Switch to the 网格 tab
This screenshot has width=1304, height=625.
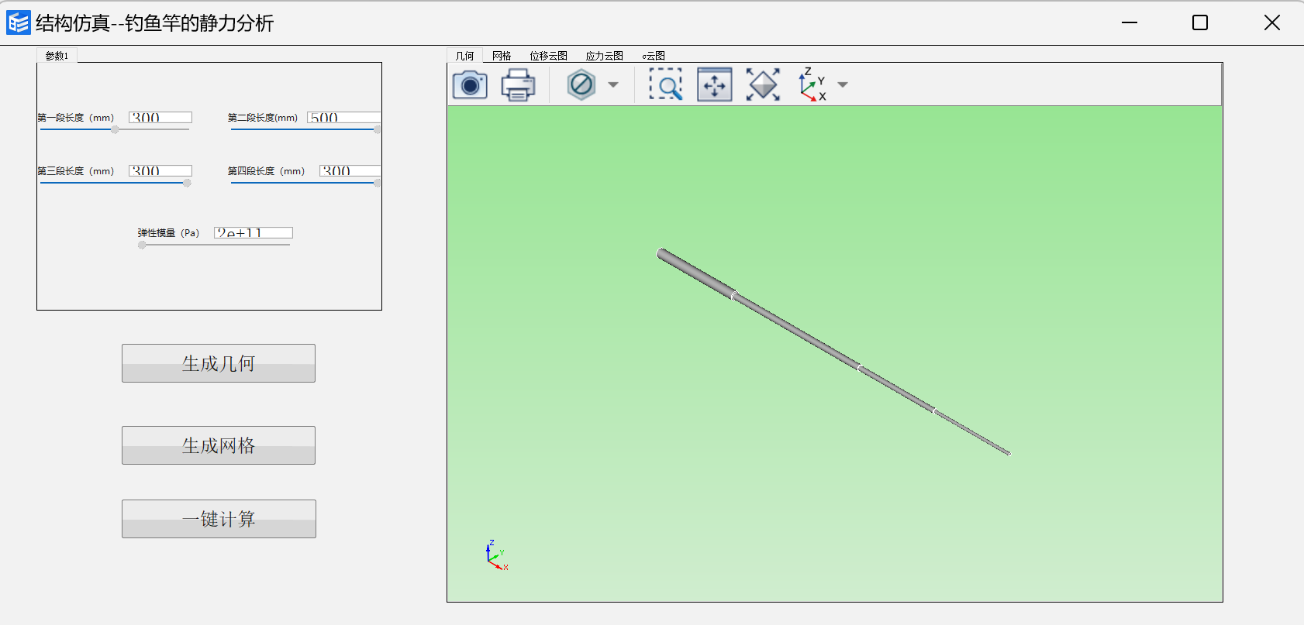502,56
